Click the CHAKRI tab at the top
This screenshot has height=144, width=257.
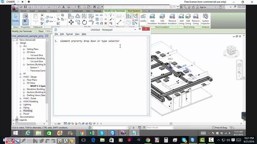point(10,2)
